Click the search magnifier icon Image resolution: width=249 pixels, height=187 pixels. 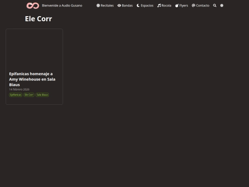[x=215, y=6]
